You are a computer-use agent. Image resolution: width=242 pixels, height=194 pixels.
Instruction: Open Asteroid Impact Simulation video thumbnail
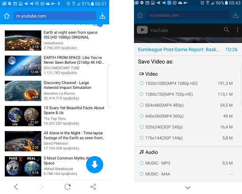coord(23,91)
